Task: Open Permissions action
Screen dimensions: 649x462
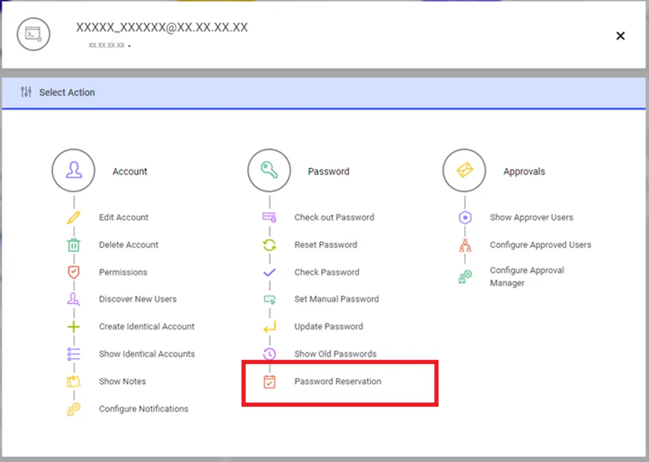Action: click(123, 272)
